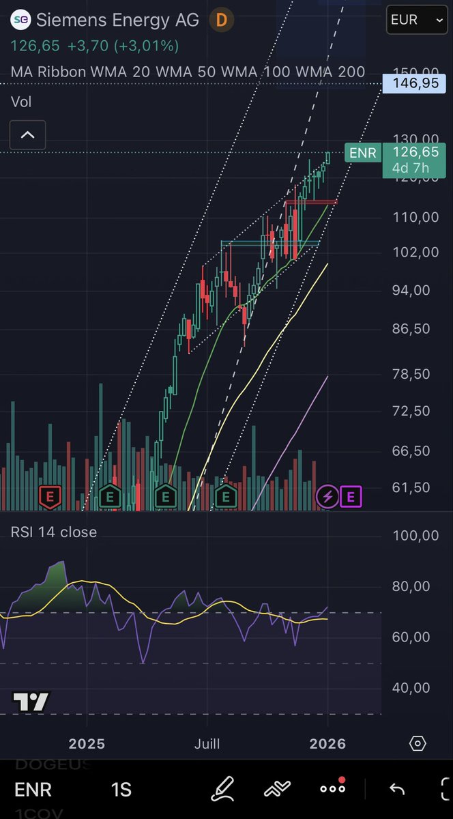This screenshot has width=453, height=819.
Task: Select the MA Ribbon WMA indicator legend
Action: click(x=188, y=72)
